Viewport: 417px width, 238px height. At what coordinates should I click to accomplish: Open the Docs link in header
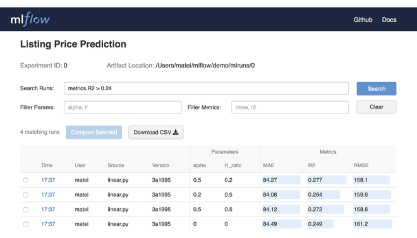click(389, 20)
